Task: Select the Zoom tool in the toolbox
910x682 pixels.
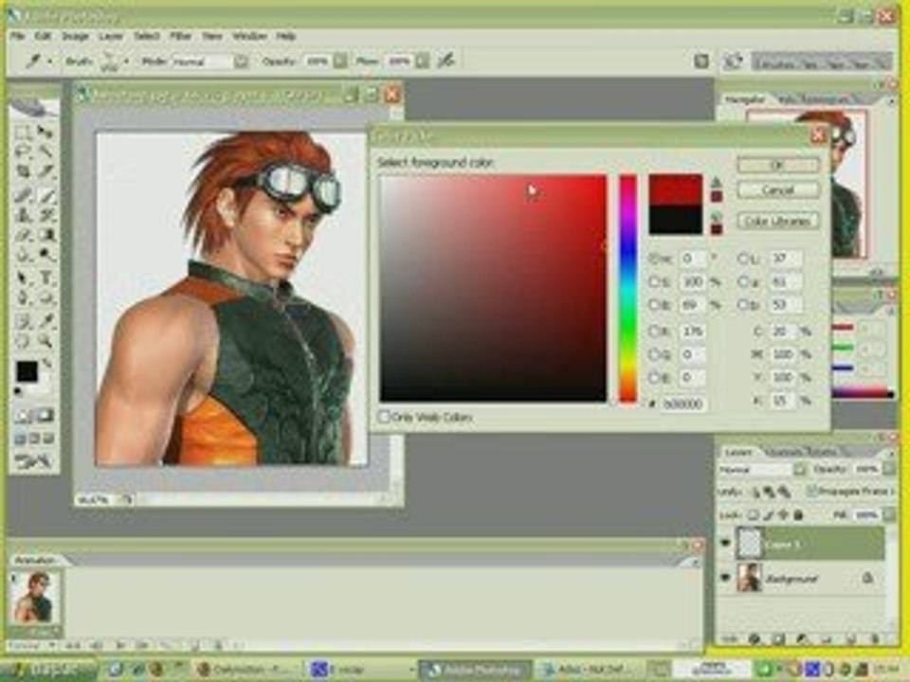Action: 45,341
